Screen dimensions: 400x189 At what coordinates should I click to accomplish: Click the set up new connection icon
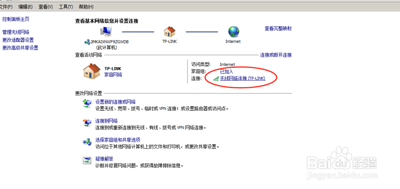87,103
